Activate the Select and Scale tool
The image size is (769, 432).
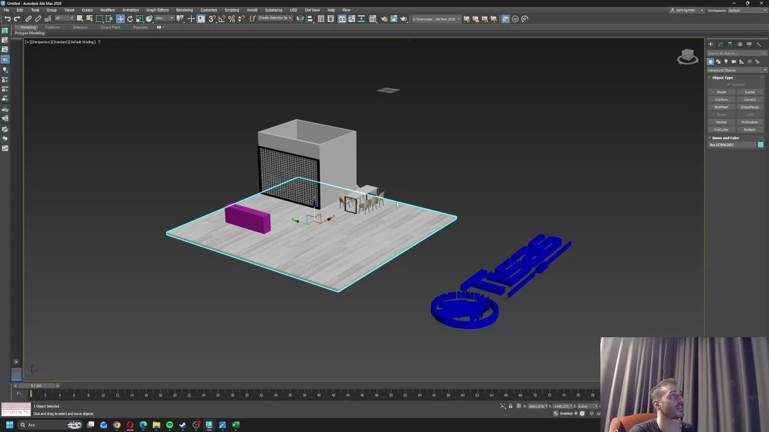tap(139, 19)
